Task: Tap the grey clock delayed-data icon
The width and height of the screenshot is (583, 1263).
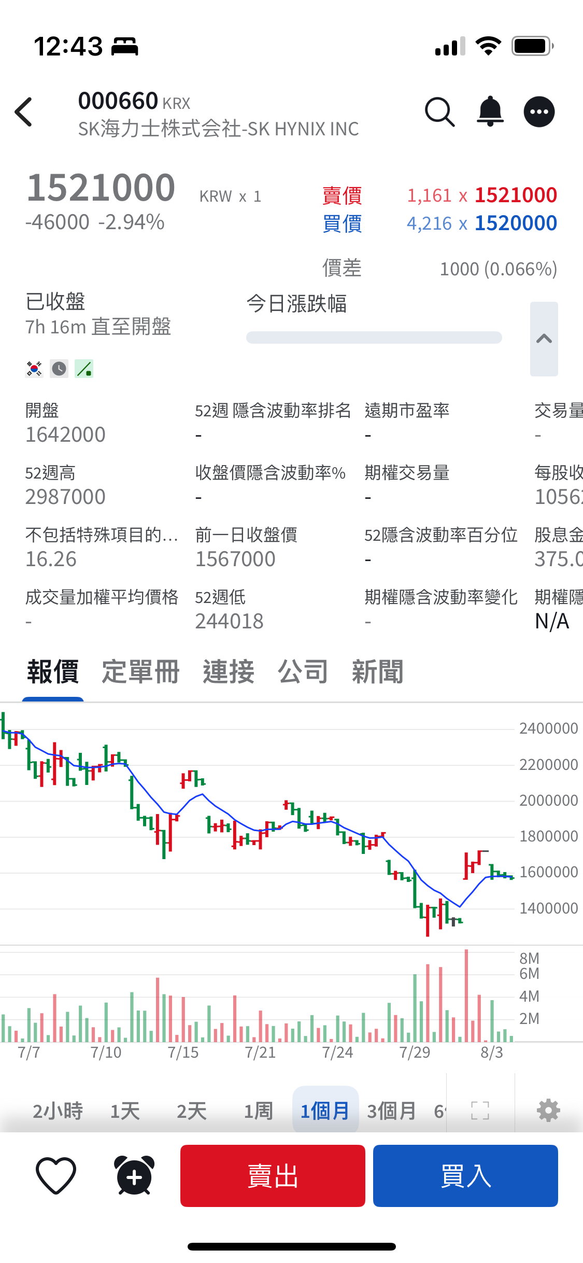Action: pos(59,369)
